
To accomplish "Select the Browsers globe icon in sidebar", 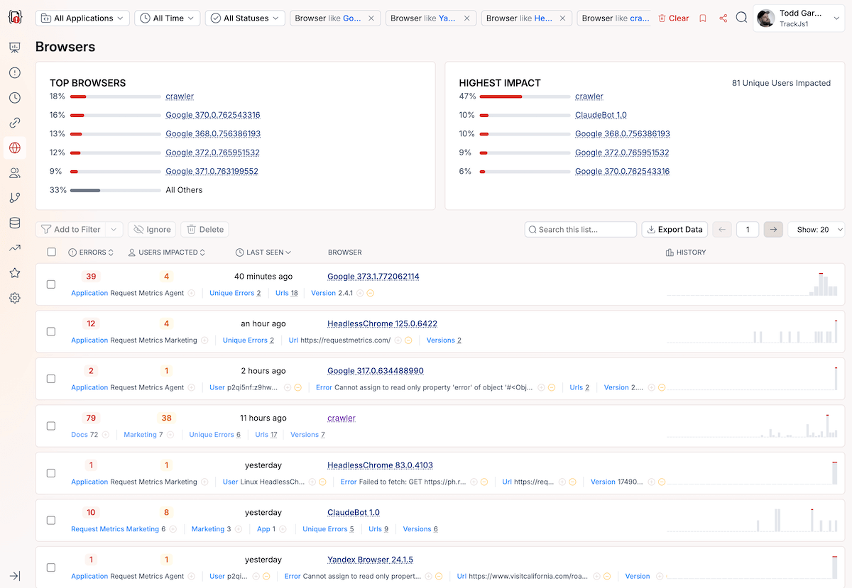I will coord(14,148).
